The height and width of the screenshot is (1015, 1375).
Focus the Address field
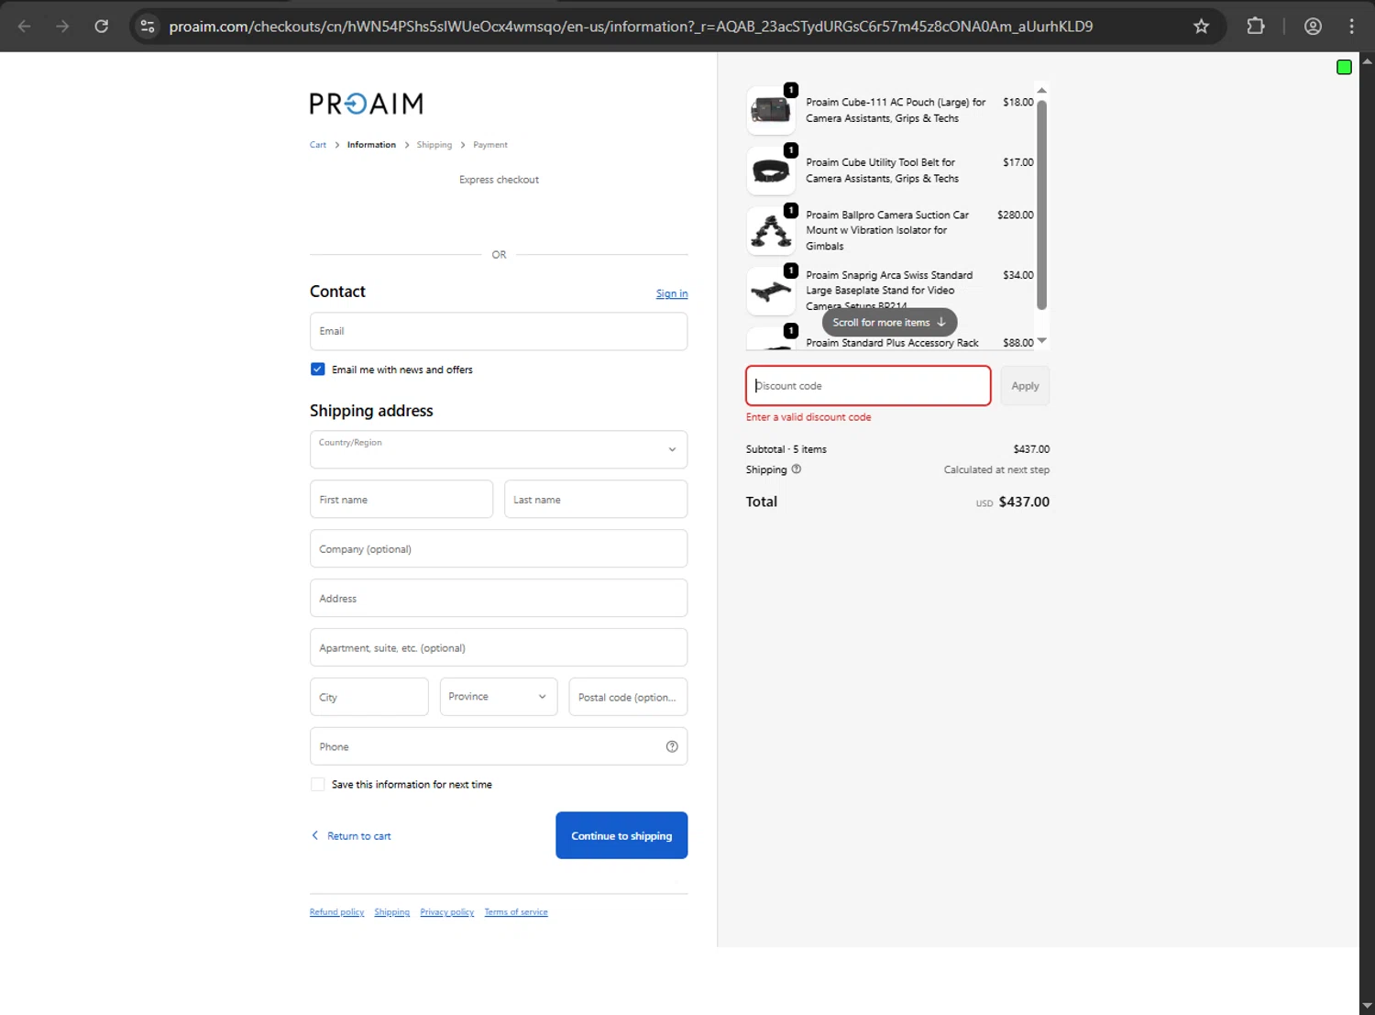(499, 599)
